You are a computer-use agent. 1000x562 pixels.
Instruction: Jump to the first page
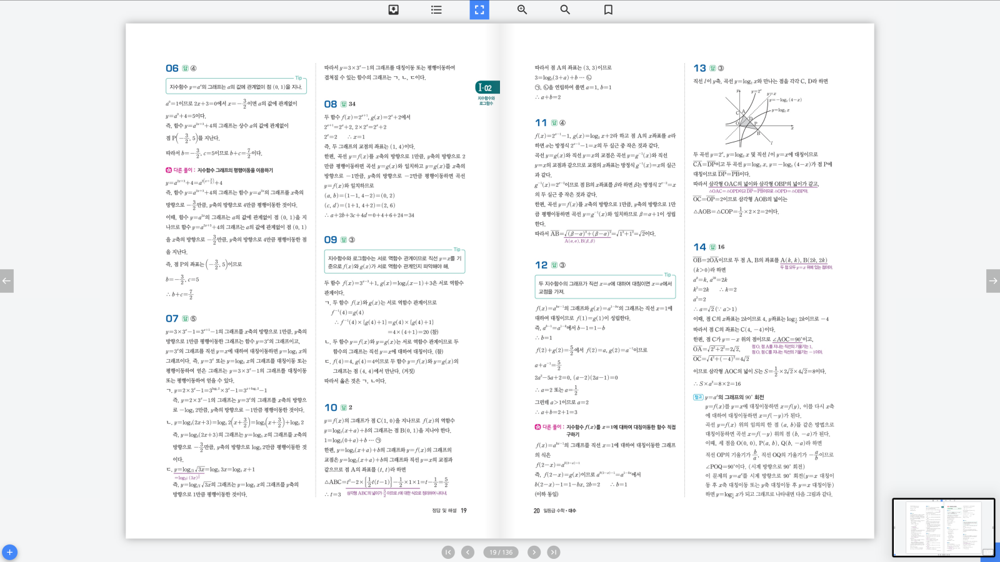448,552
